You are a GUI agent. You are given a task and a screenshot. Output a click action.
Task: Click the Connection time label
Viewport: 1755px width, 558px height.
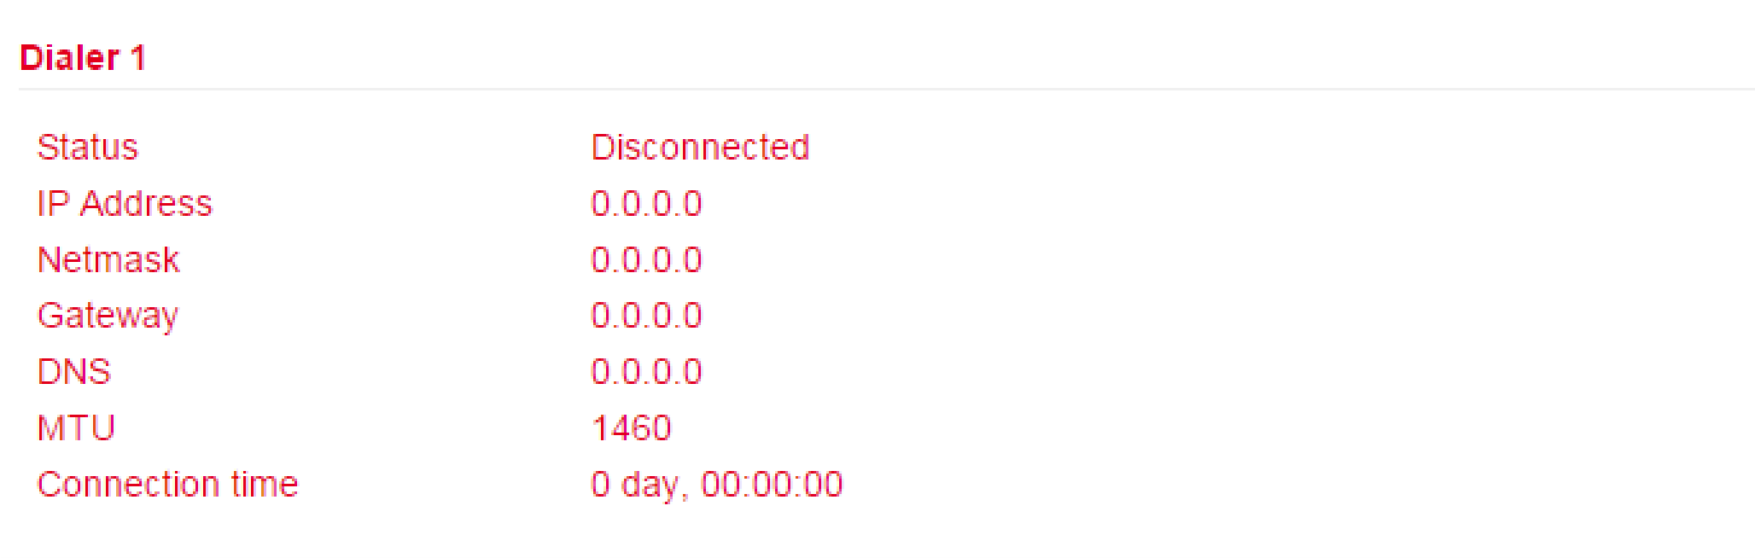point(167,485)
